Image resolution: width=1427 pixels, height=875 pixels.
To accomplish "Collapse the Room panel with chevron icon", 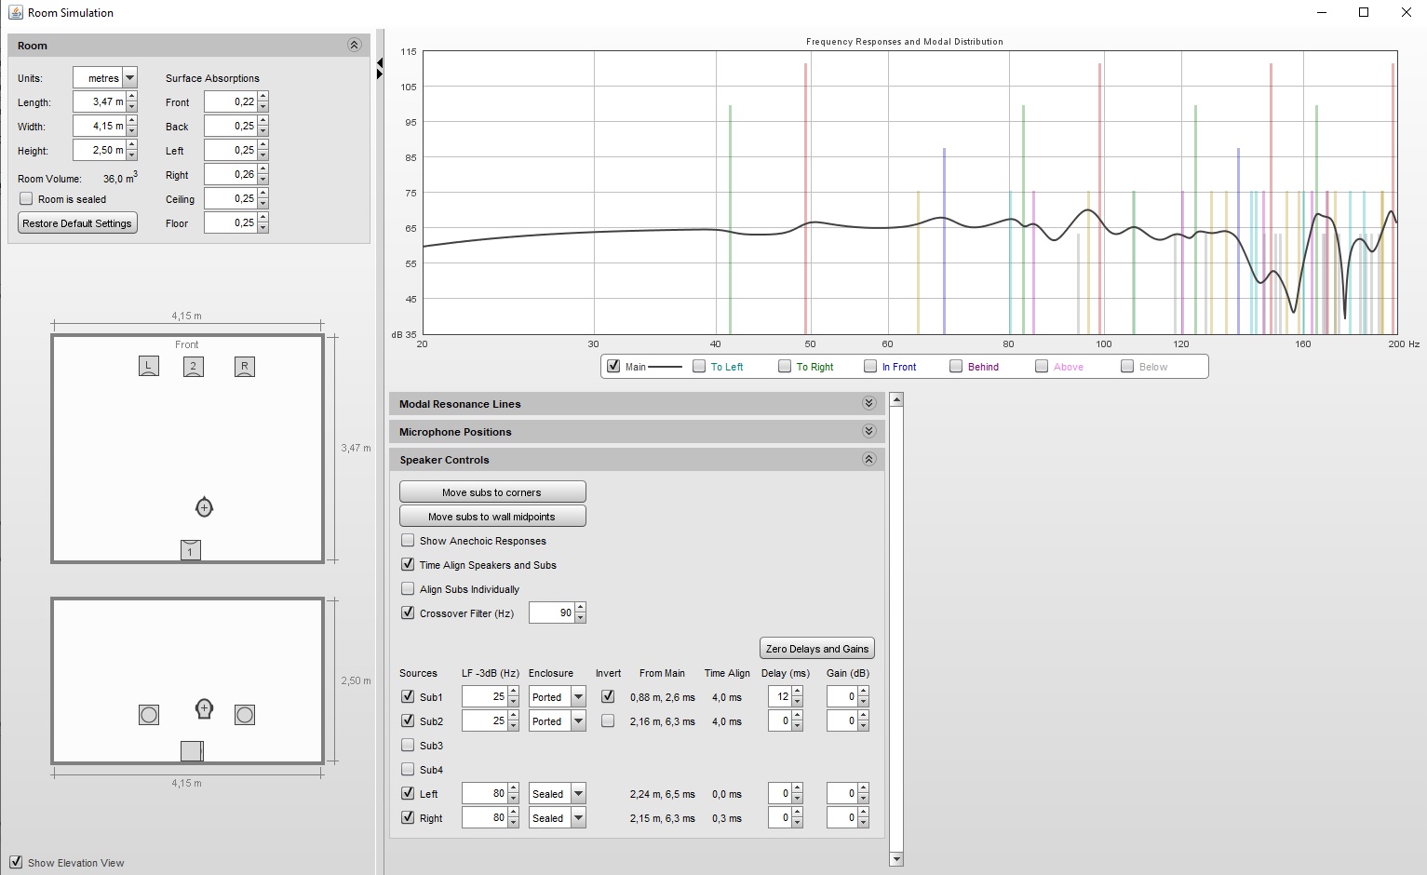I will tap(354, 45).
